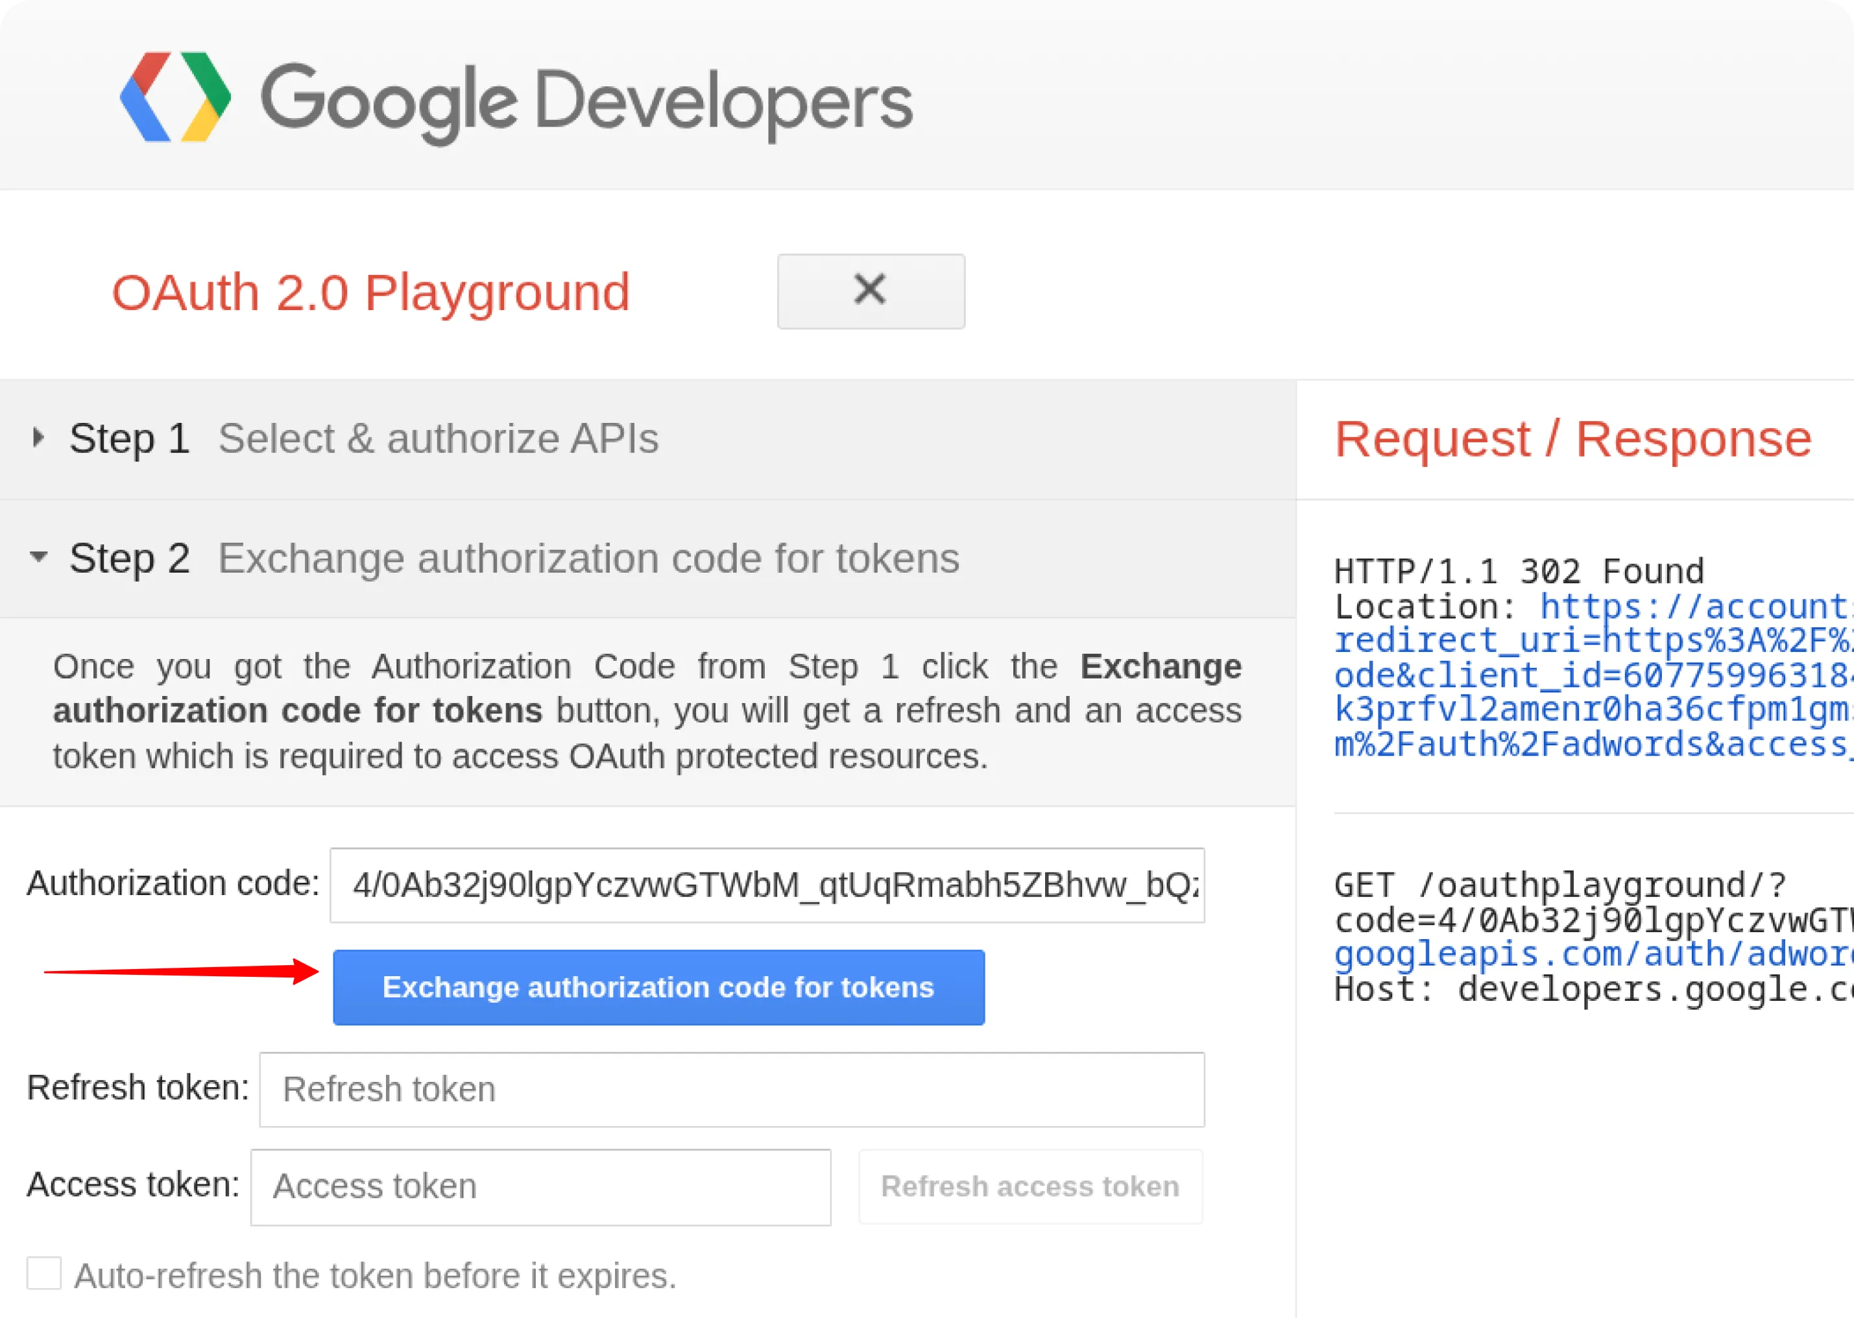Select Step 1 label text

pyautogui.click(x=130, y=438)
